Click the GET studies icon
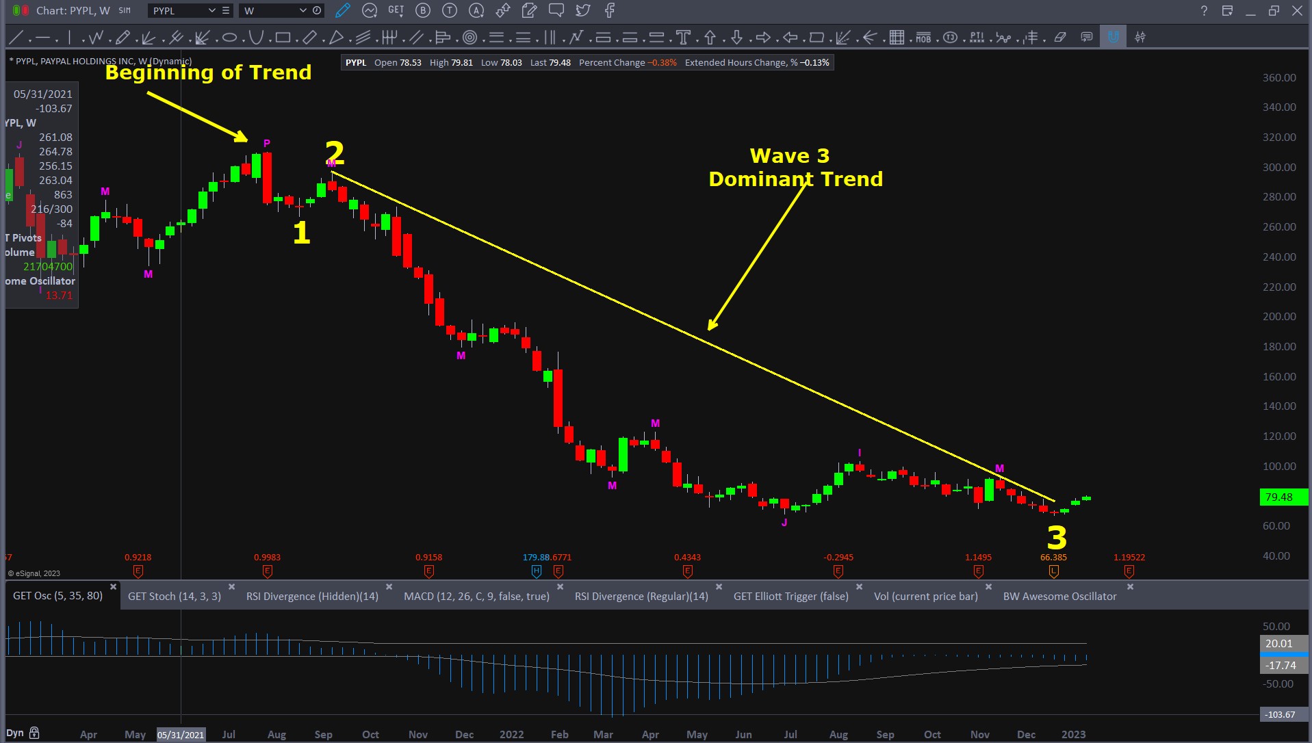1312x743 pixels. pyautogui.click(x=396, y=10)
